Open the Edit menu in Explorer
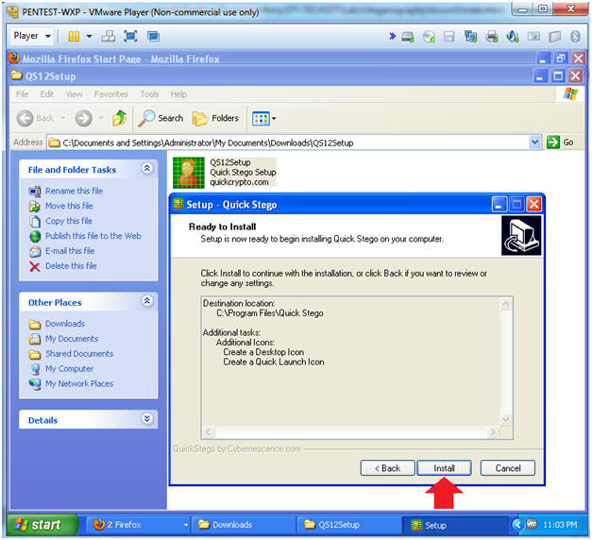 47,94
